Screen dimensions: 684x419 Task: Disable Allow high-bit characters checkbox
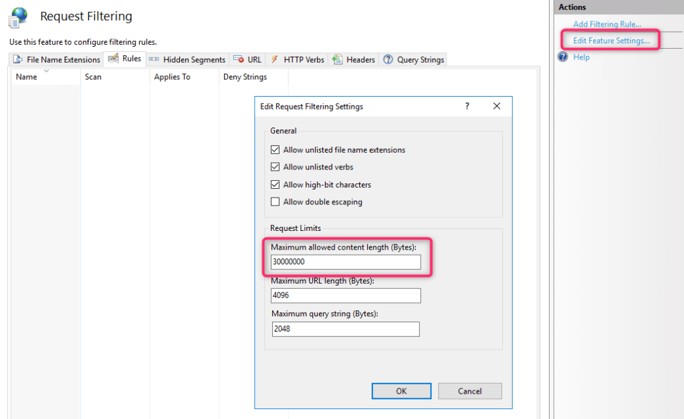point(275,185)
